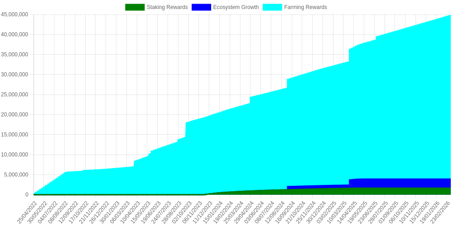Toggle the Farming Rewards legend label

click(306, 7)
